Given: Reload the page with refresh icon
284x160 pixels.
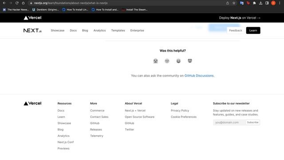Looking at the screenshot, I should point(17,3).
